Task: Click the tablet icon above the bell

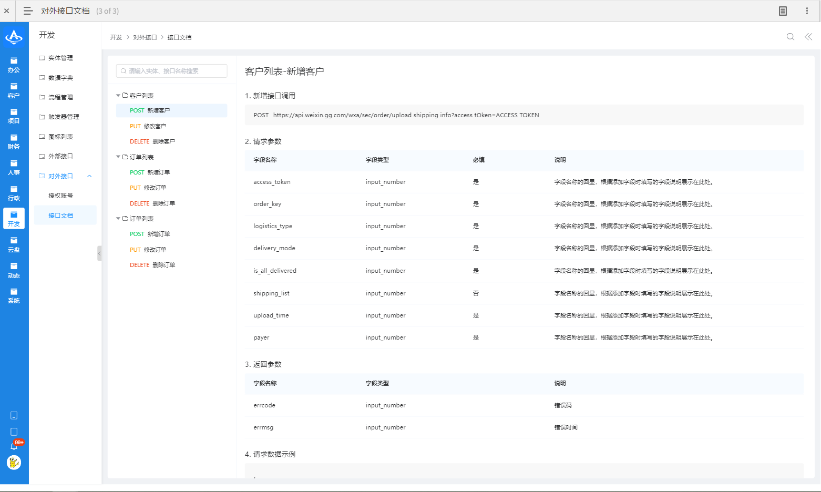Action: point(14,432)
